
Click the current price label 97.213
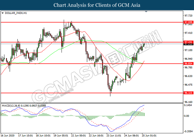[188, 44]
